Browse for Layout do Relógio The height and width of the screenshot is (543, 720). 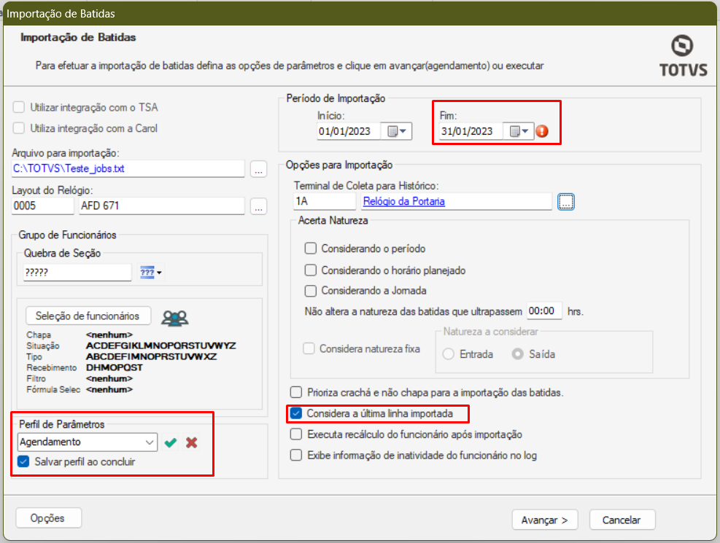click(258, 206)
